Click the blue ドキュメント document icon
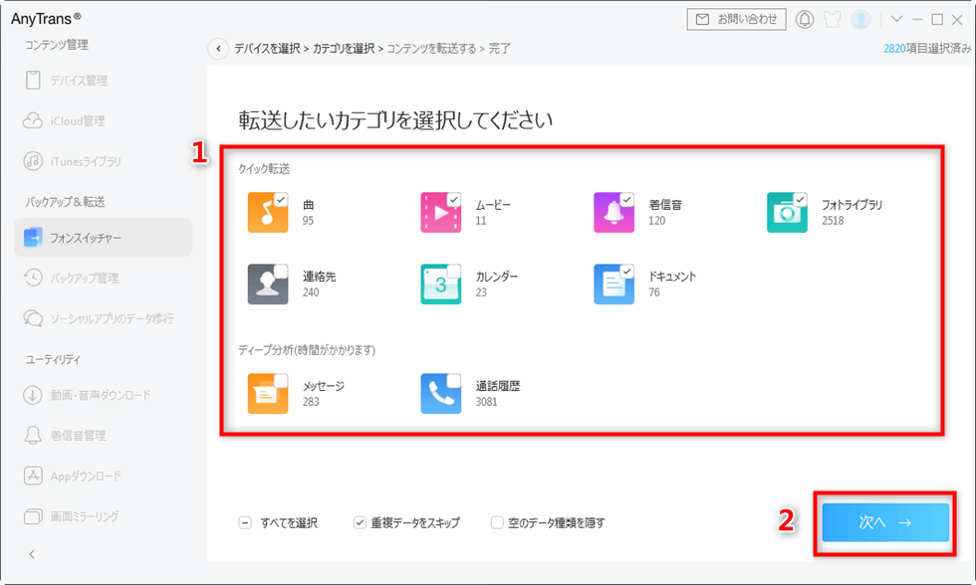 point(613,285)
